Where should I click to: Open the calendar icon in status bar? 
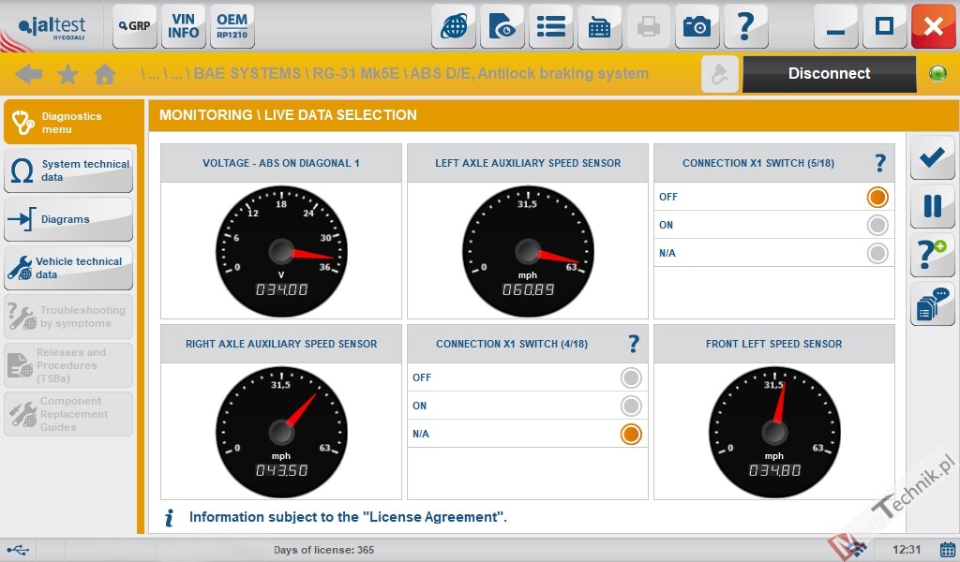click(x=947, y=550)
